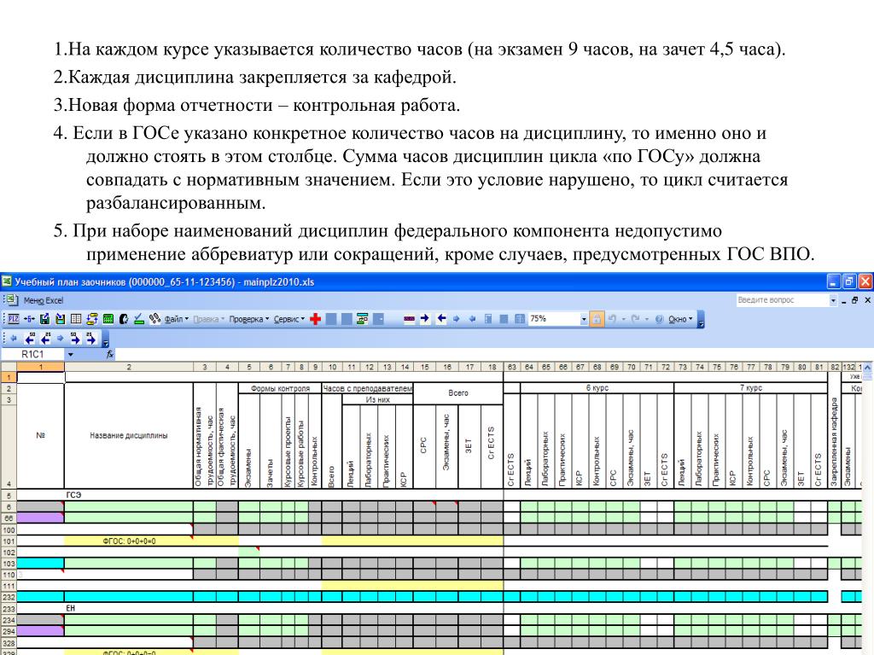874x655 pixels.
Task: Click ФГОС: 0+0+0=0 cell in row 101
Action: tap(129, 541)
